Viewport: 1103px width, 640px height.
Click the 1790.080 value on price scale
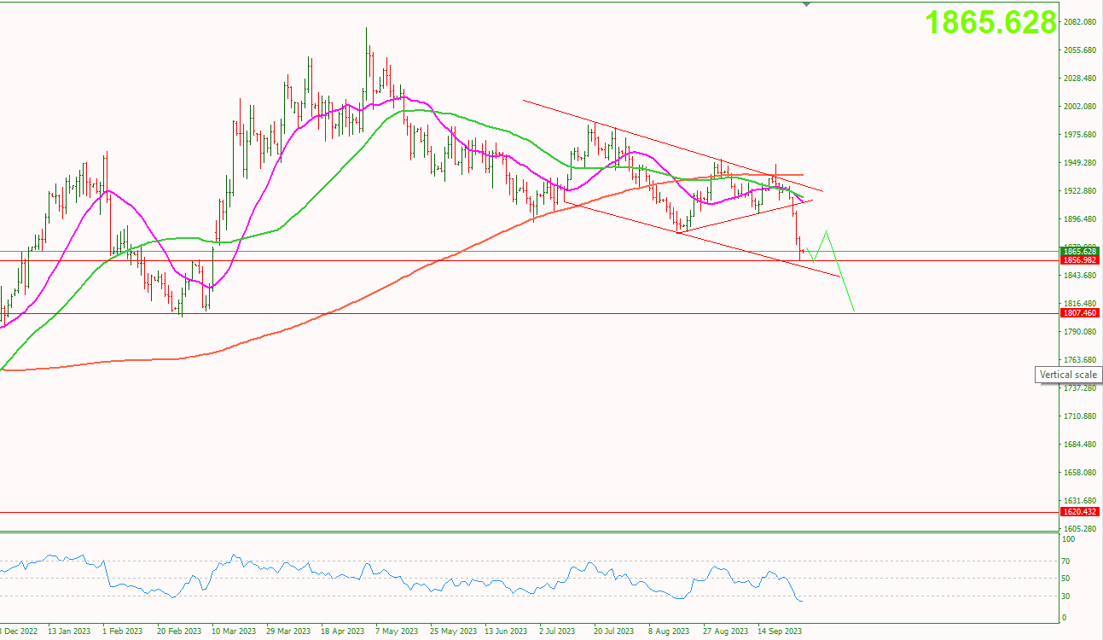coord(1080,332)
